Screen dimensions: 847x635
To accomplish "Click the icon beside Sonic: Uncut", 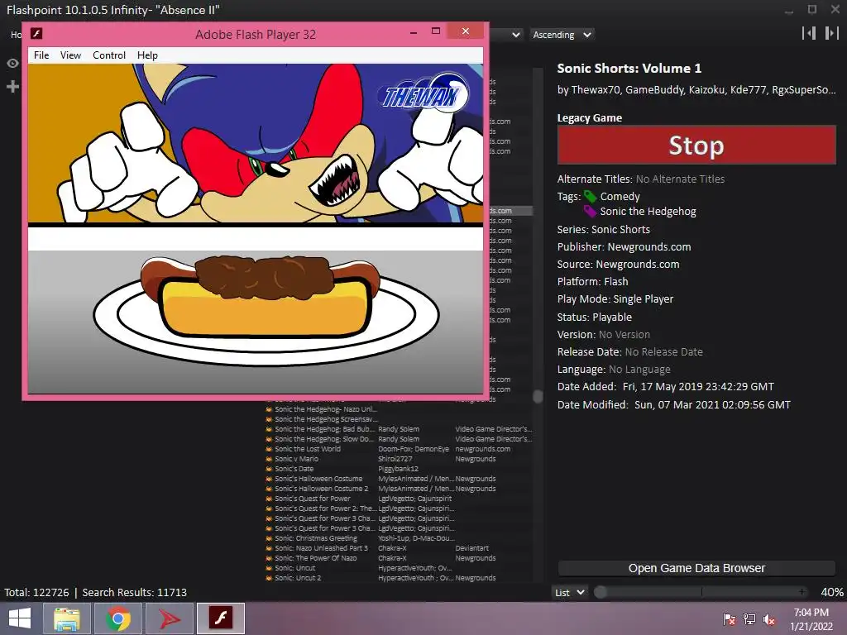I will pos(269,568).
